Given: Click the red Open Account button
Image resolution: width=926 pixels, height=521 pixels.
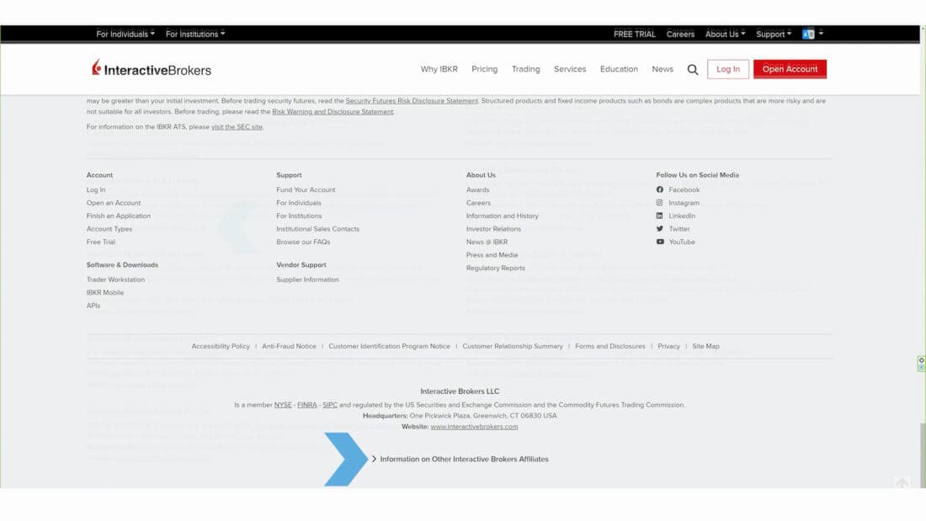Looking at the screenshot, I should tap(790, 69).
